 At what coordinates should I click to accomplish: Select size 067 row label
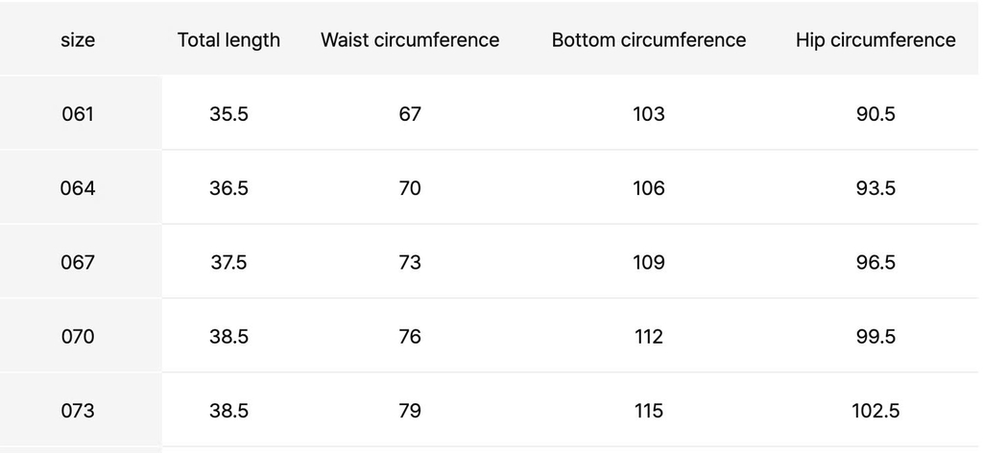[x=78, y=262]
